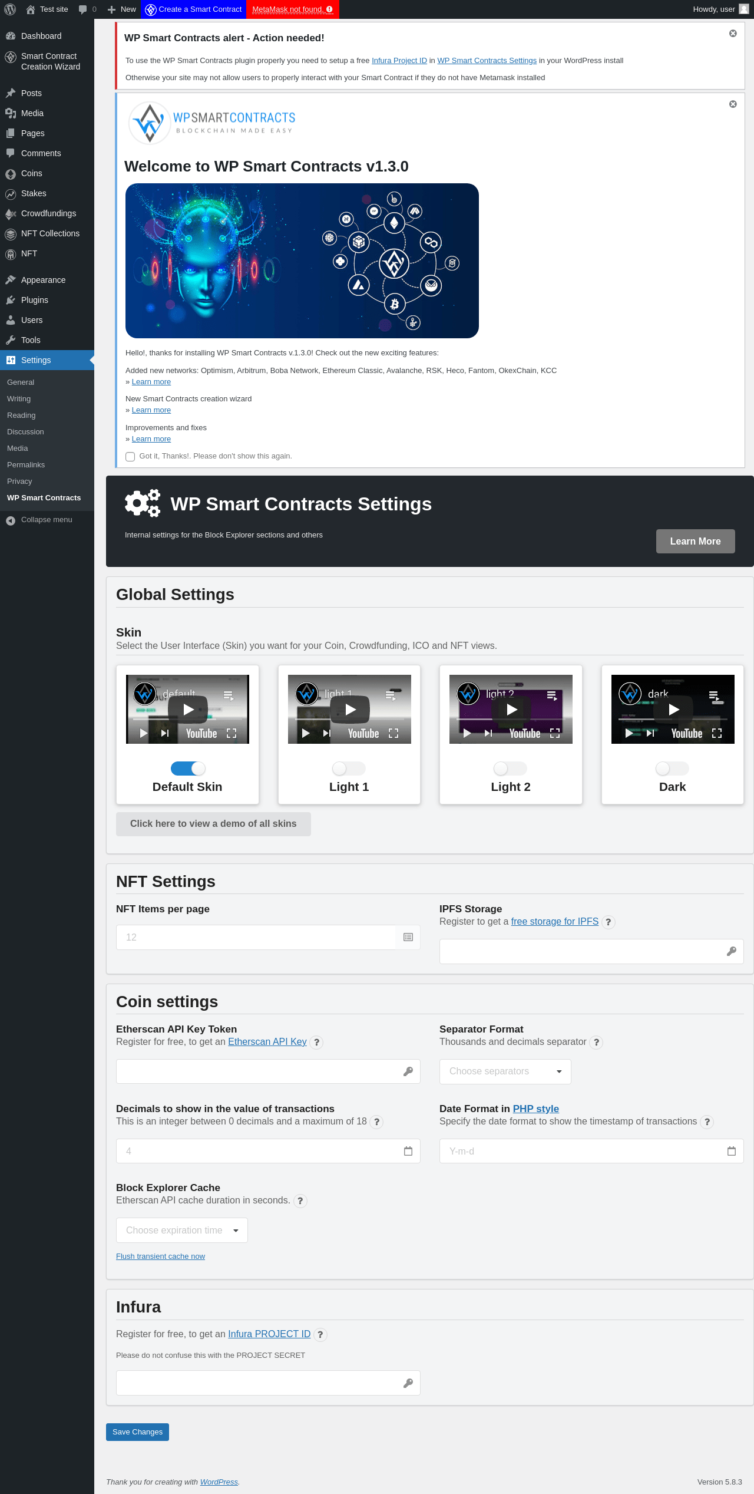Click the Infura Project ID link in alert
754x1494 pixels.
(399, 61)
